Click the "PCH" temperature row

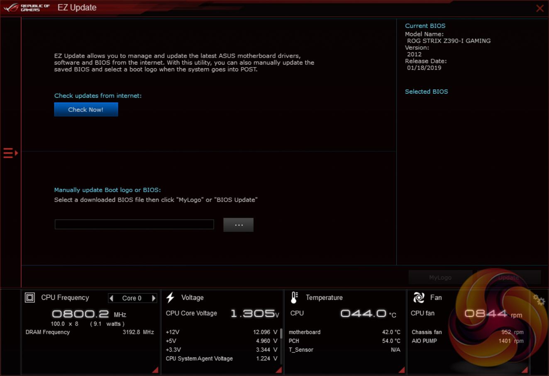point(344,341)
